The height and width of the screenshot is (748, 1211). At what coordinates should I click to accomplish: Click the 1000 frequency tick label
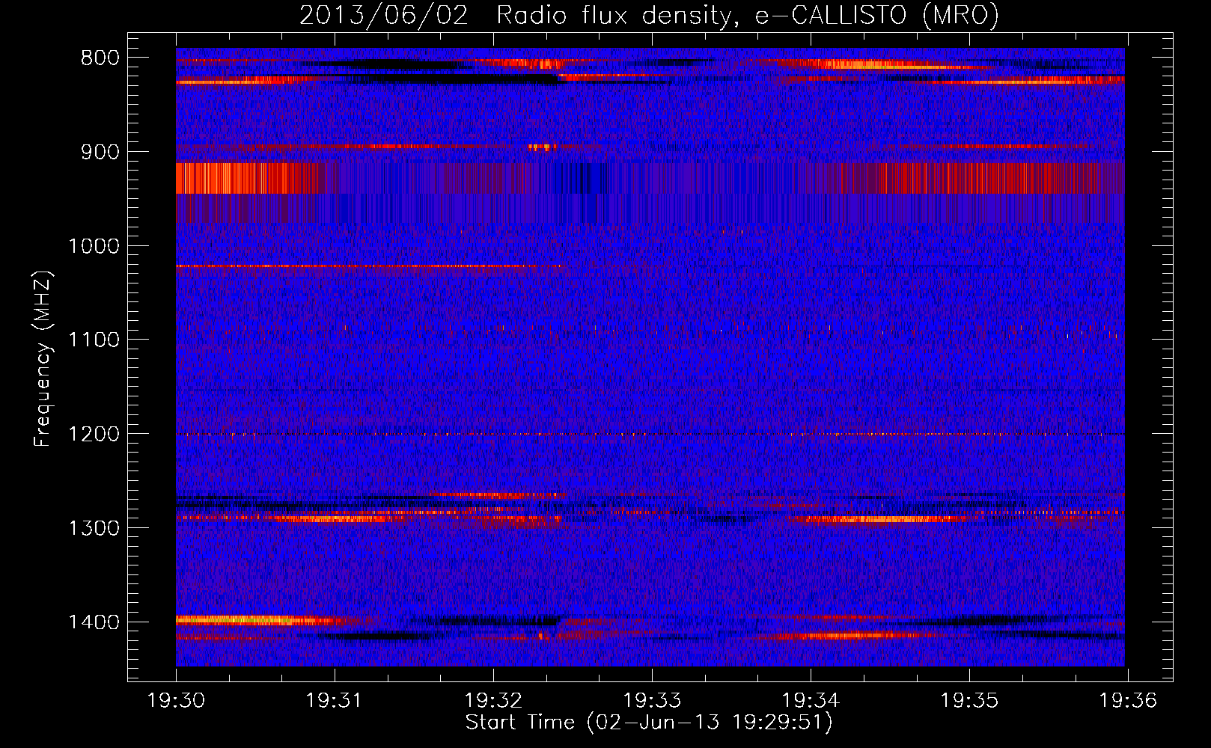coord(94,246)
